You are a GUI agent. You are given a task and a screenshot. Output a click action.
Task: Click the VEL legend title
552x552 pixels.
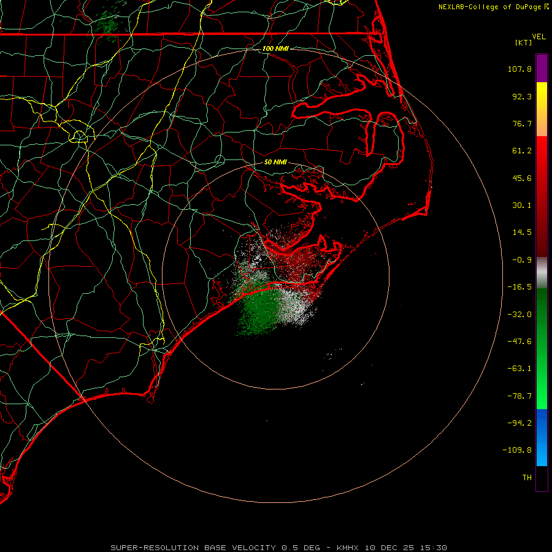pos(539,36)
